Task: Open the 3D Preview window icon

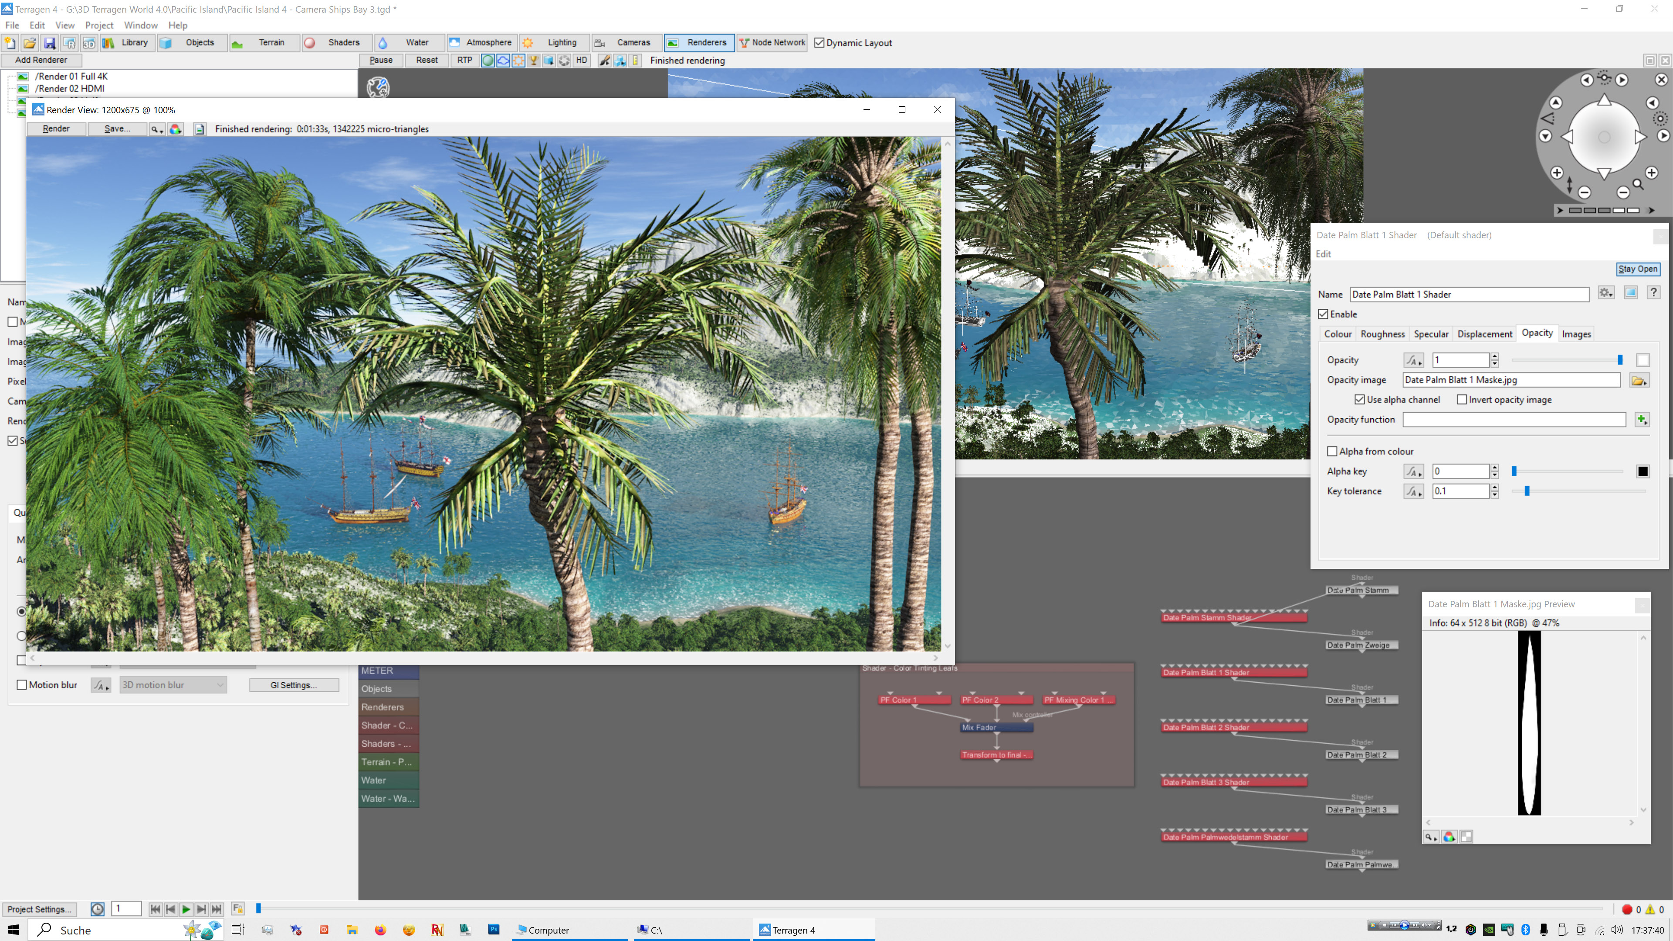Action: coord(89,43)
